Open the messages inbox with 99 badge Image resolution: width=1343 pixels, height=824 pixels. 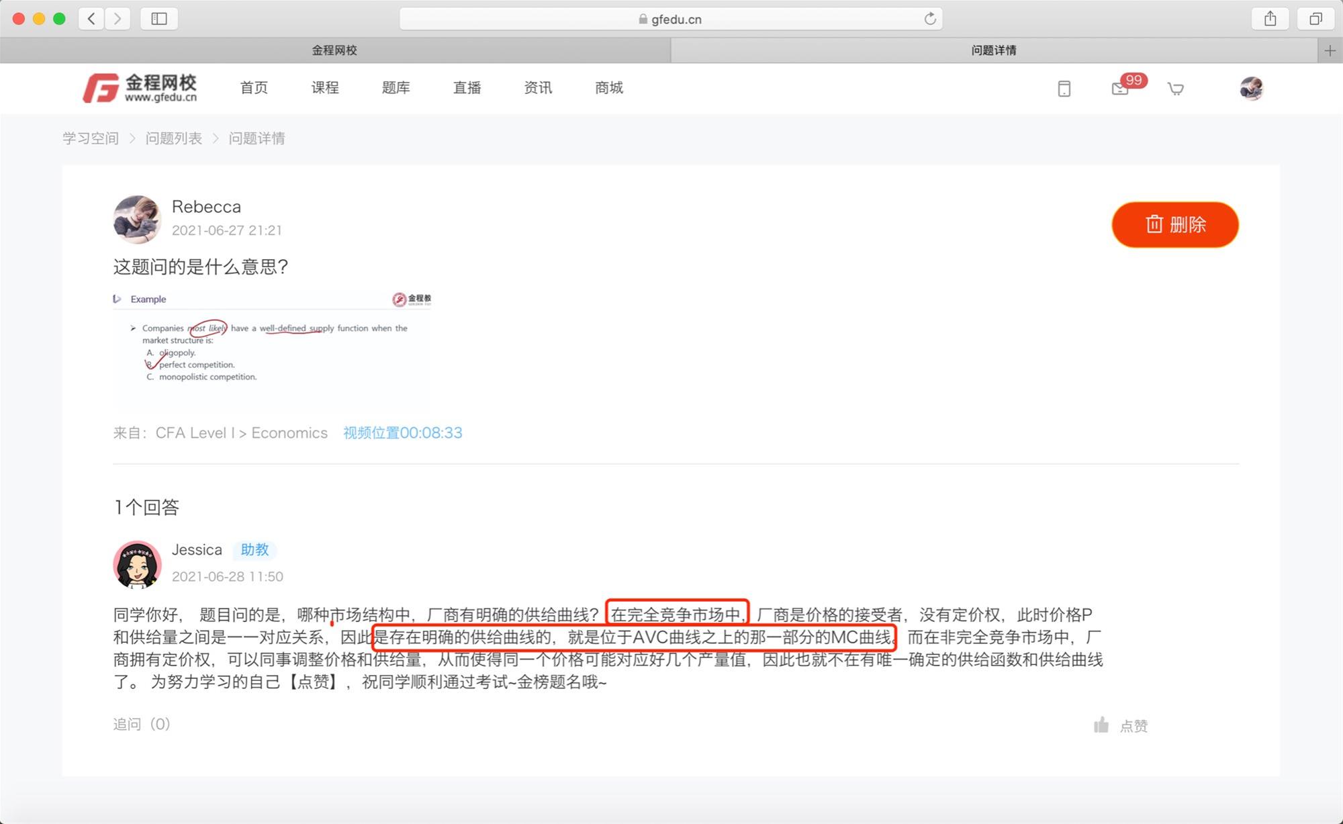tap(1120, 89)
